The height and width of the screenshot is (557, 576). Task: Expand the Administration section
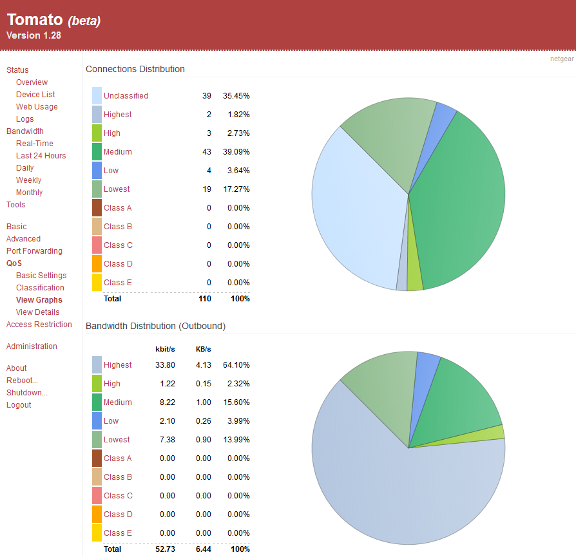click(x=32, y=346)
